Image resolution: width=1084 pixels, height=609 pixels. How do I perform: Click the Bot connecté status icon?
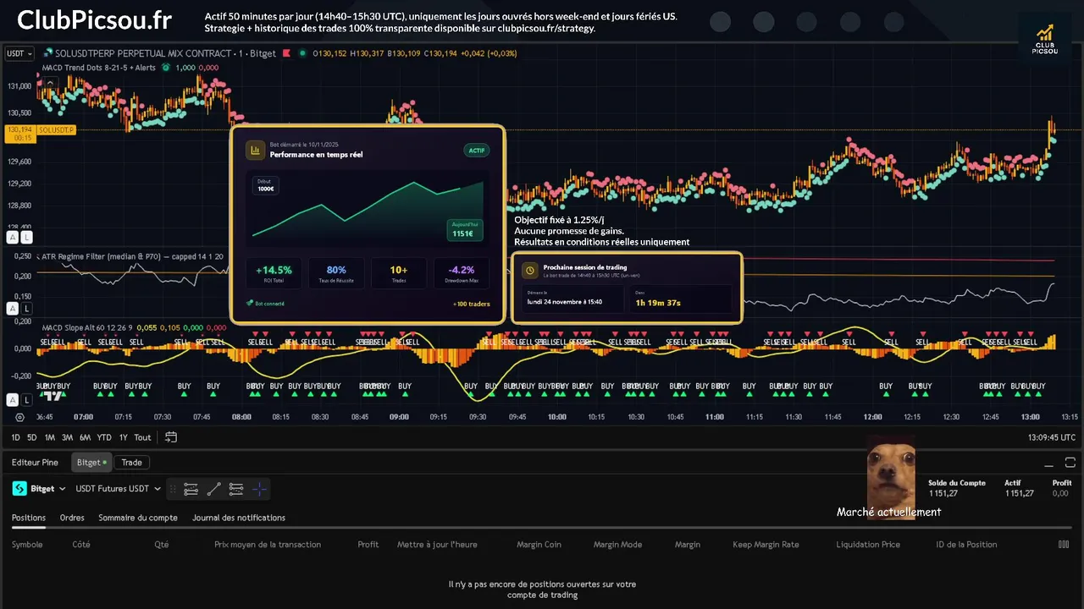(x=250, y=303)
